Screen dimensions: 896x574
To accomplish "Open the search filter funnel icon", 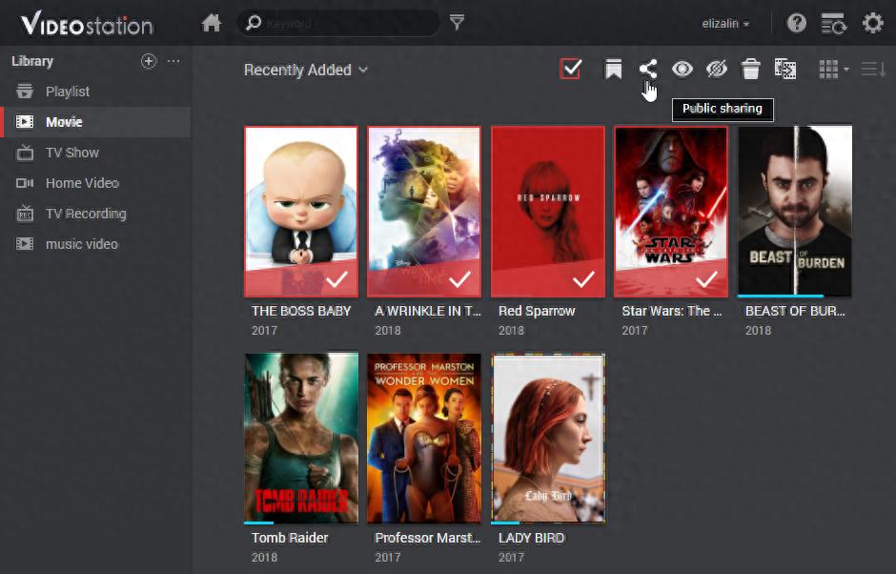I will point(457,22).
